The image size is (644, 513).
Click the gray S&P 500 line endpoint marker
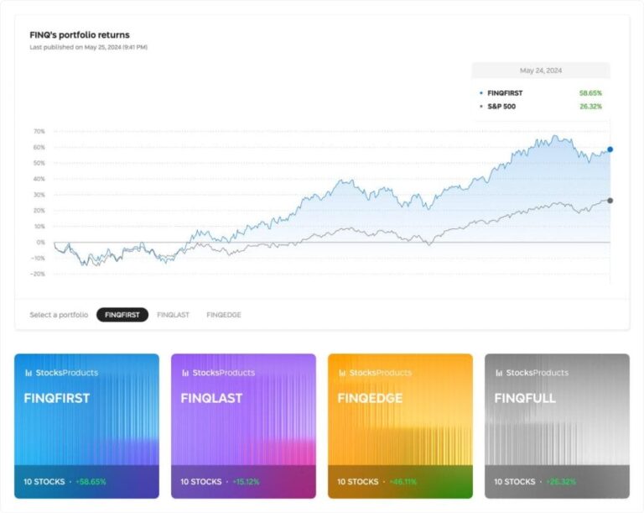click(x=610, y=201)
